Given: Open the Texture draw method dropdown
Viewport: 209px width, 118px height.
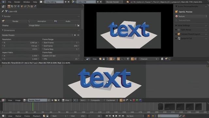Looking at the screenshot, I should 191,16.
